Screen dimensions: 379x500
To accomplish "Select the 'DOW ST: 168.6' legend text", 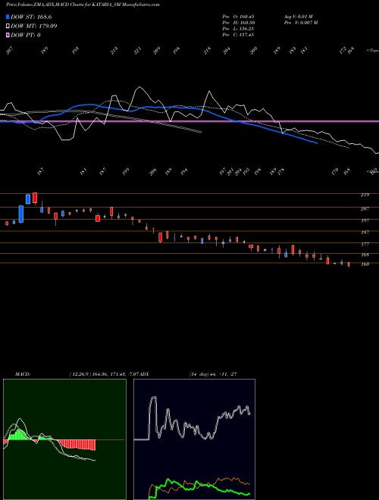I will point(31,17).
